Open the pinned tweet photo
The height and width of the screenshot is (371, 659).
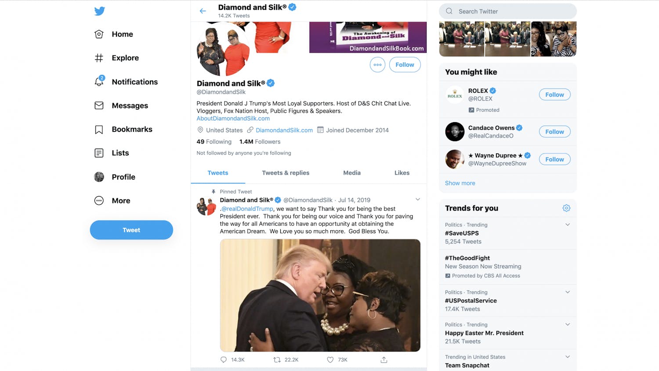(320, 295)
